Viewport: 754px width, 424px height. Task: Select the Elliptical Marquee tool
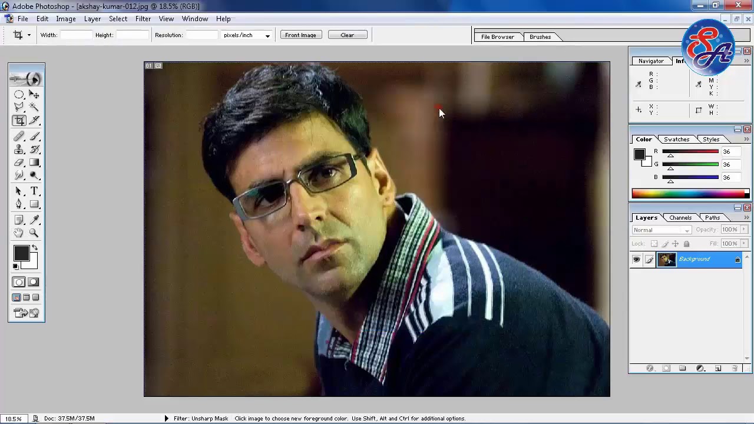tap(19, 94)
